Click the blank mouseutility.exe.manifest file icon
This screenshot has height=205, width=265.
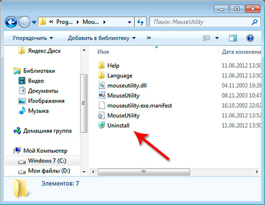click(x=102, y=105)
